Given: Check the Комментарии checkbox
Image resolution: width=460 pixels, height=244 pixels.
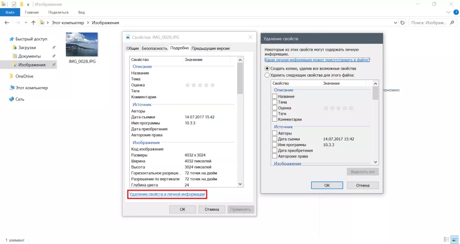Looking at the screenshot, I should 274,119.
